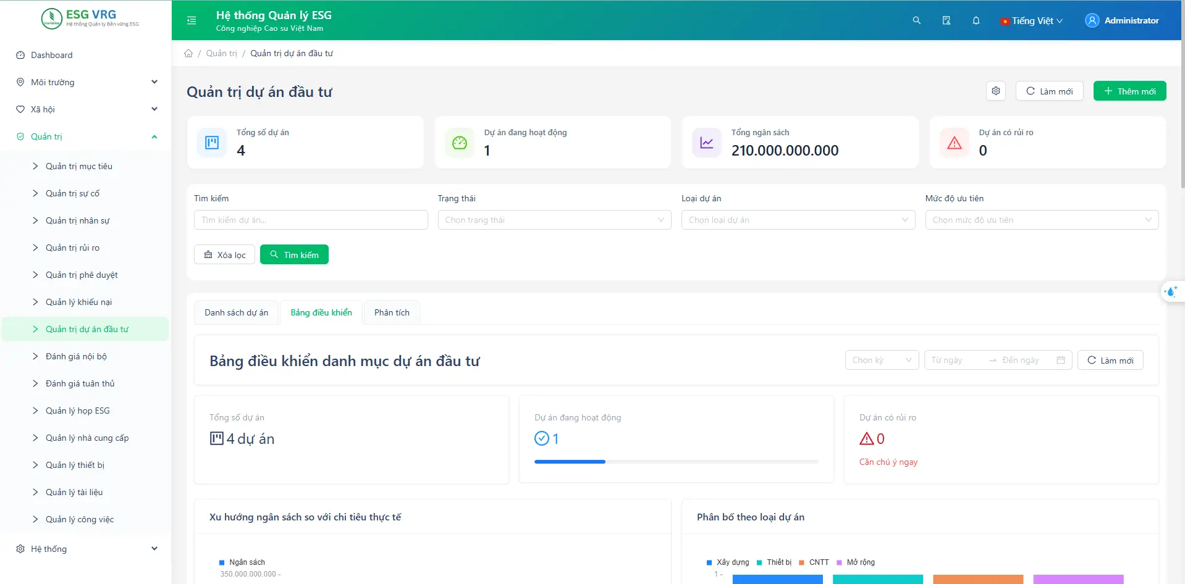Open Quản trị mục tiêu menu item
The width and height of the screenshot is (1185, 584).
[85, 166]
